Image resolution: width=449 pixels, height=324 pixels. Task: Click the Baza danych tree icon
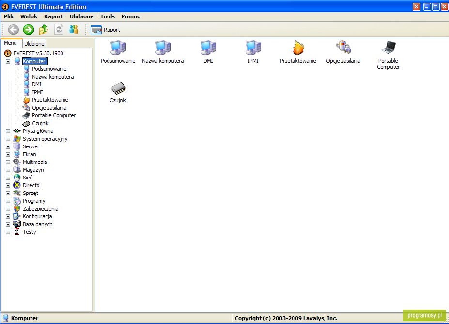pyautogui.click(x=17, y=224)
